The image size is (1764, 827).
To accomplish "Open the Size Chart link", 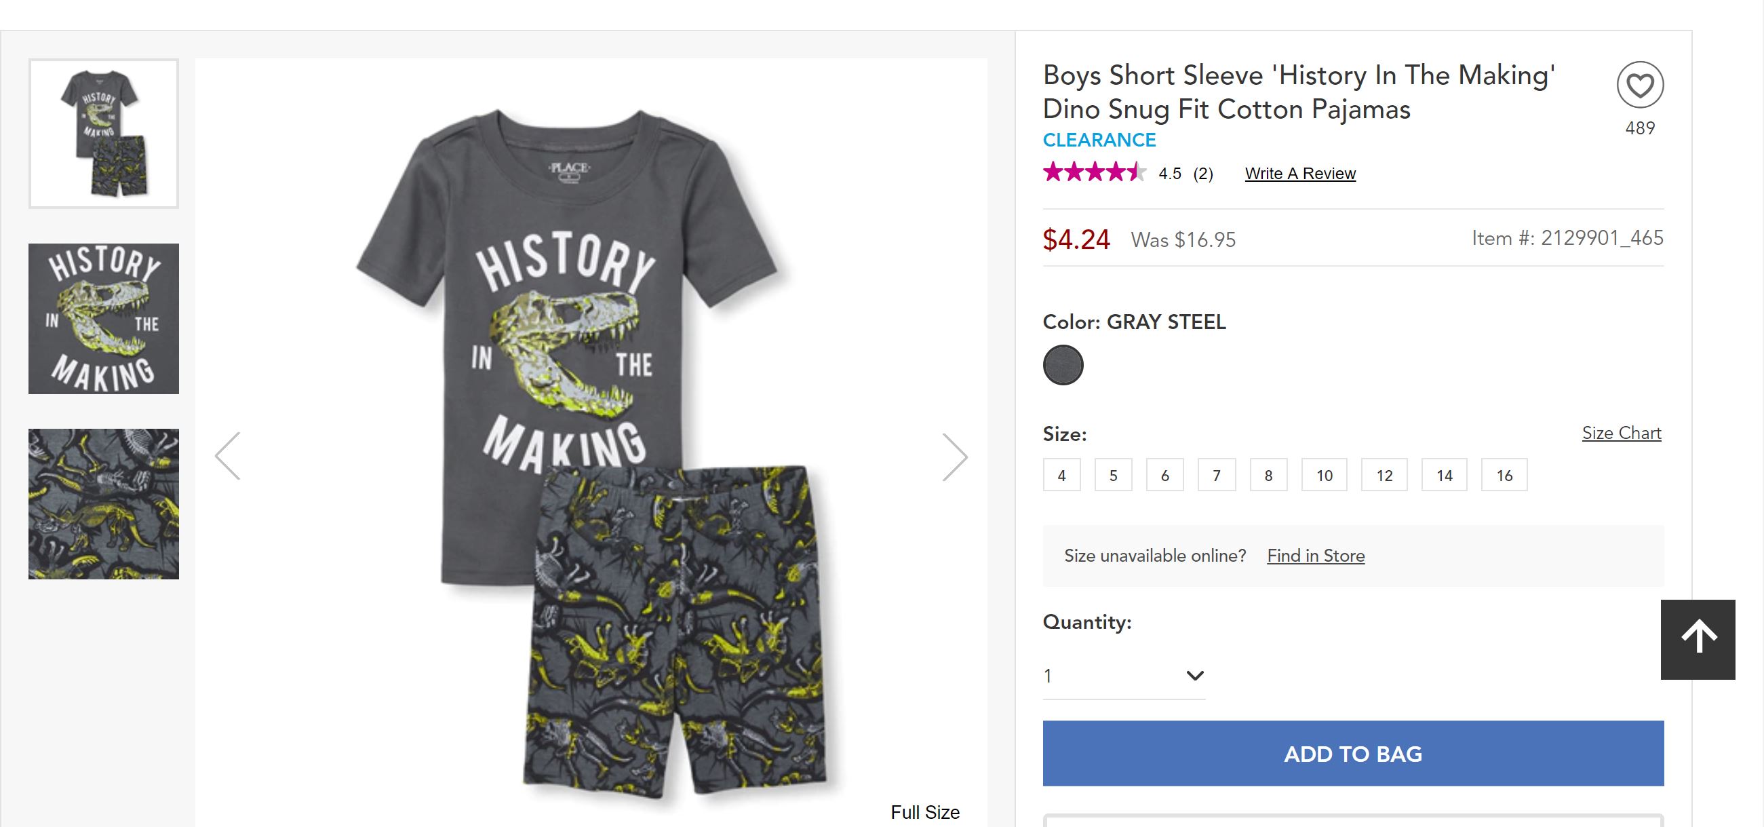I will tap(1621, 433).
